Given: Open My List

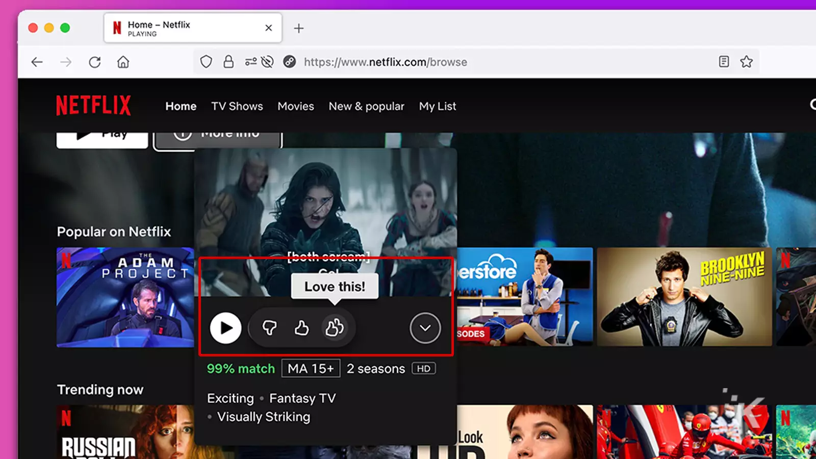Looking at the screenshot, I should [x=438, y=106].
